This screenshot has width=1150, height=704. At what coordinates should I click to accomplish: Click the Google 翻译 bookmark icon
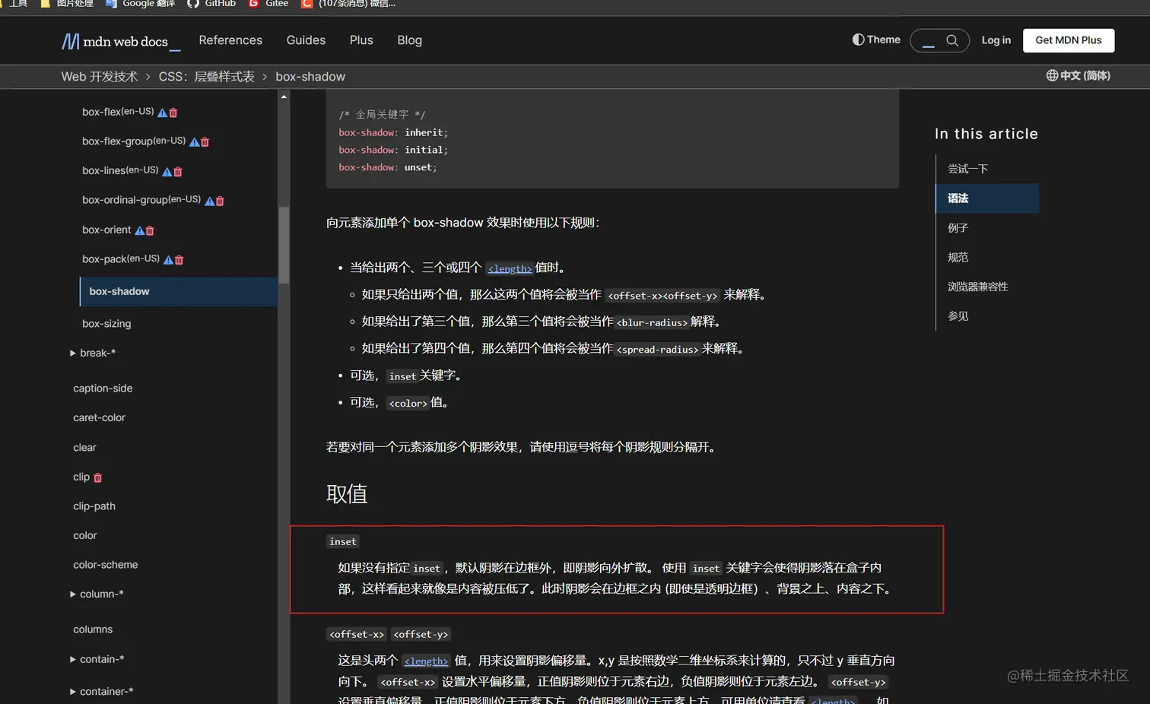click(111, 4)
